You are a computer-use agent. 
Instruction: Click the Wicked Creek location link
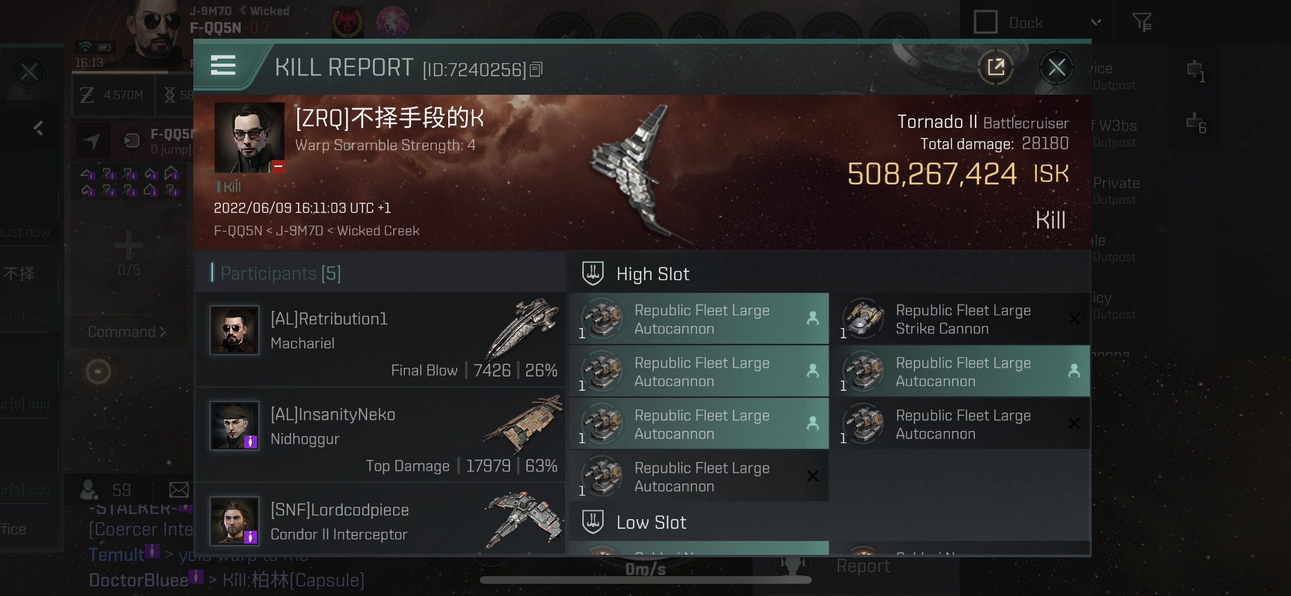(378, 231)
